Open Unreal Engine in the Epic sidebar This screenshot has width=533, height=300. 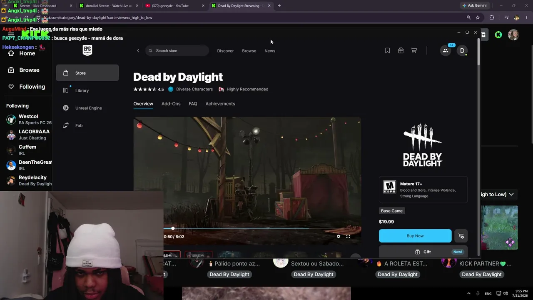click(87, 108)
